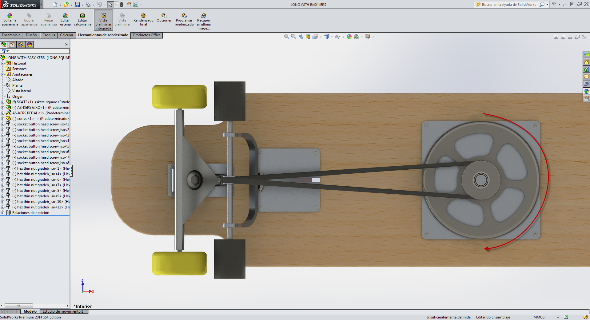Click the render Opciones button
The image size is (590, 320).
coord(164,18)
